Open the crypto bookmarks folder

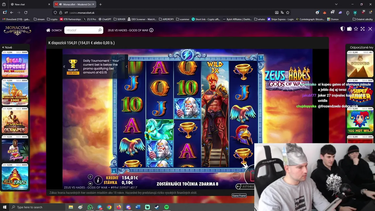[52, 19]
